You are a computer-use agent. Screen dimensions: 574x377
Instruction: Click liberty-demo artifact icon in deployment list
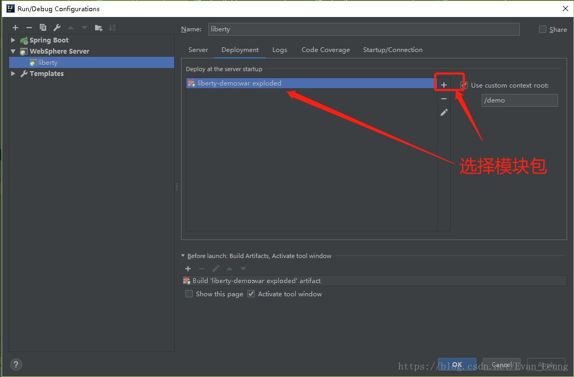(191, 83)
